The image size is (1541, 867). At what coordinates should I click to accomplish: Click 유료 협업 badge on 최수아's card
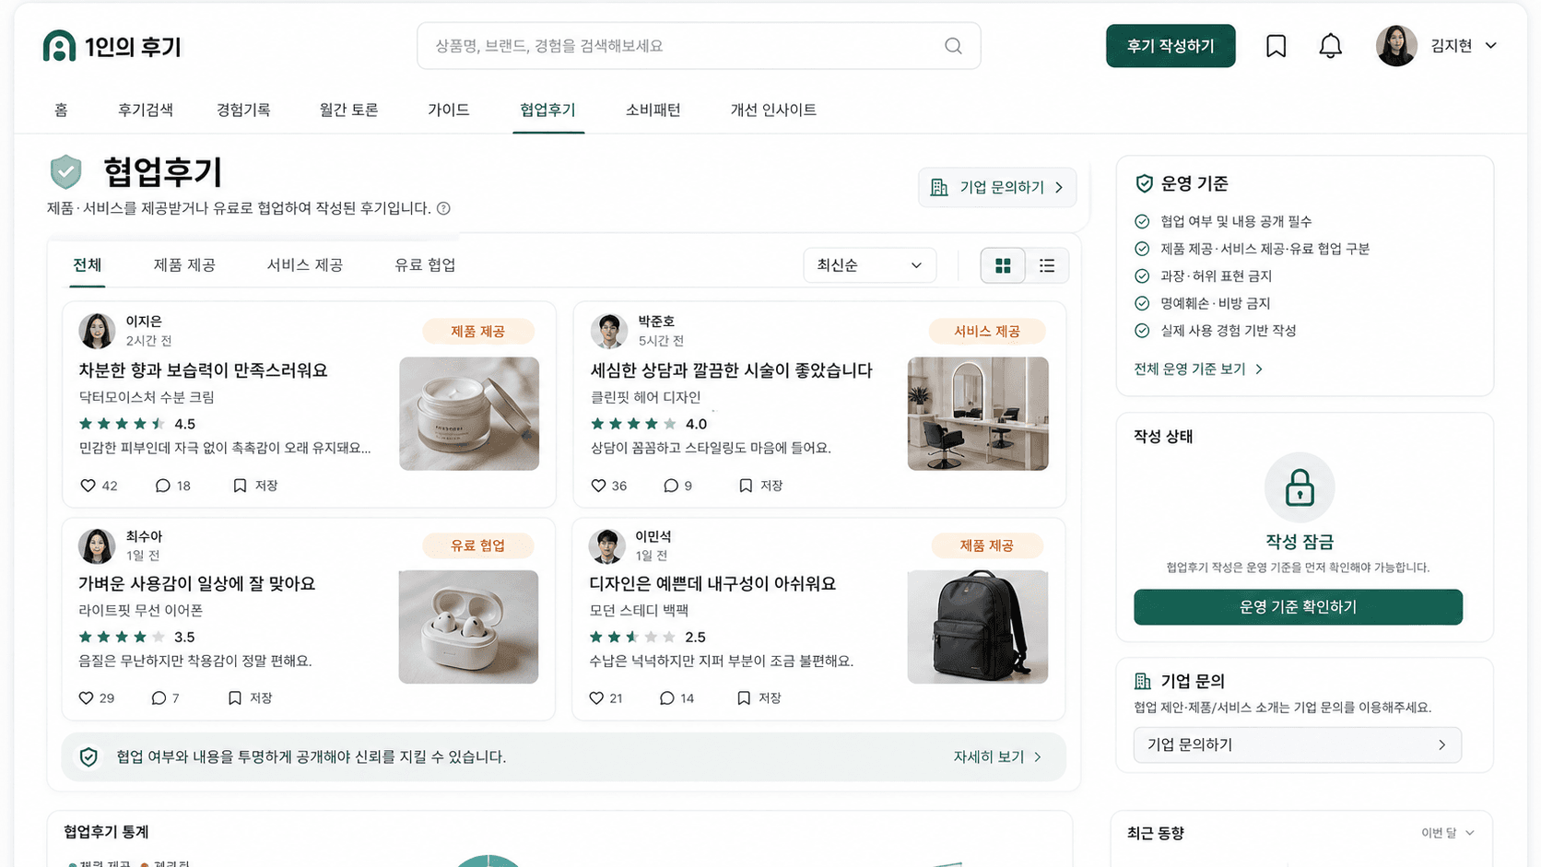pos(477,545)
